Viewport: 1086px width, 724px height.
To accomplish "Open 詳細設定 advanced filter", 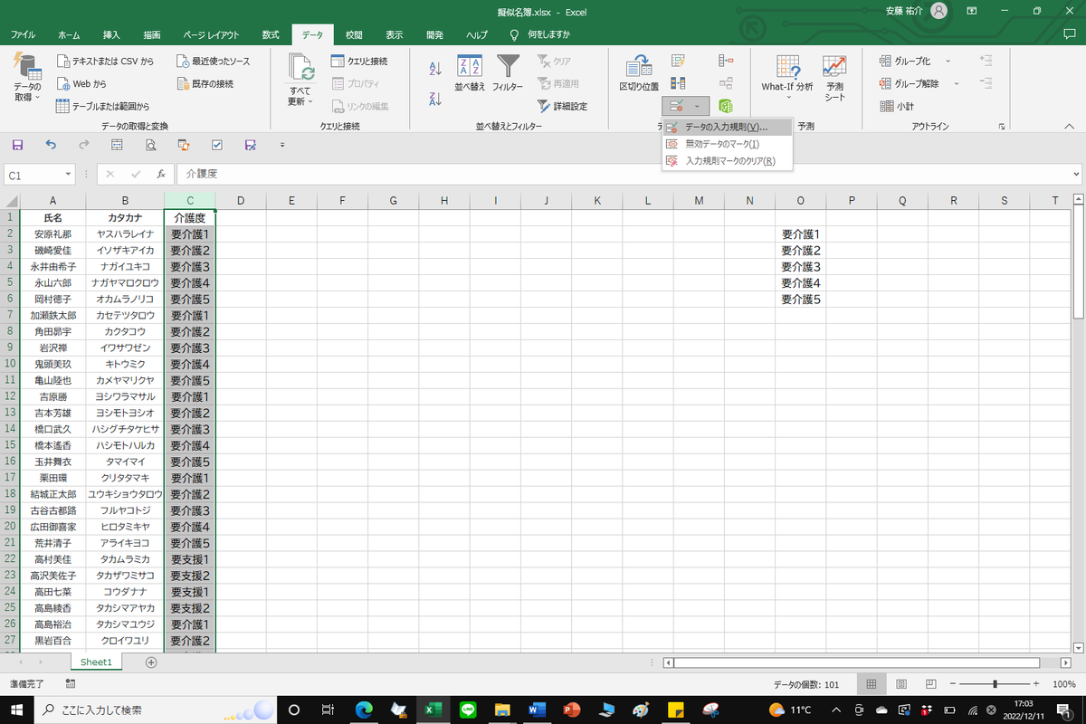I will [561, 106].
